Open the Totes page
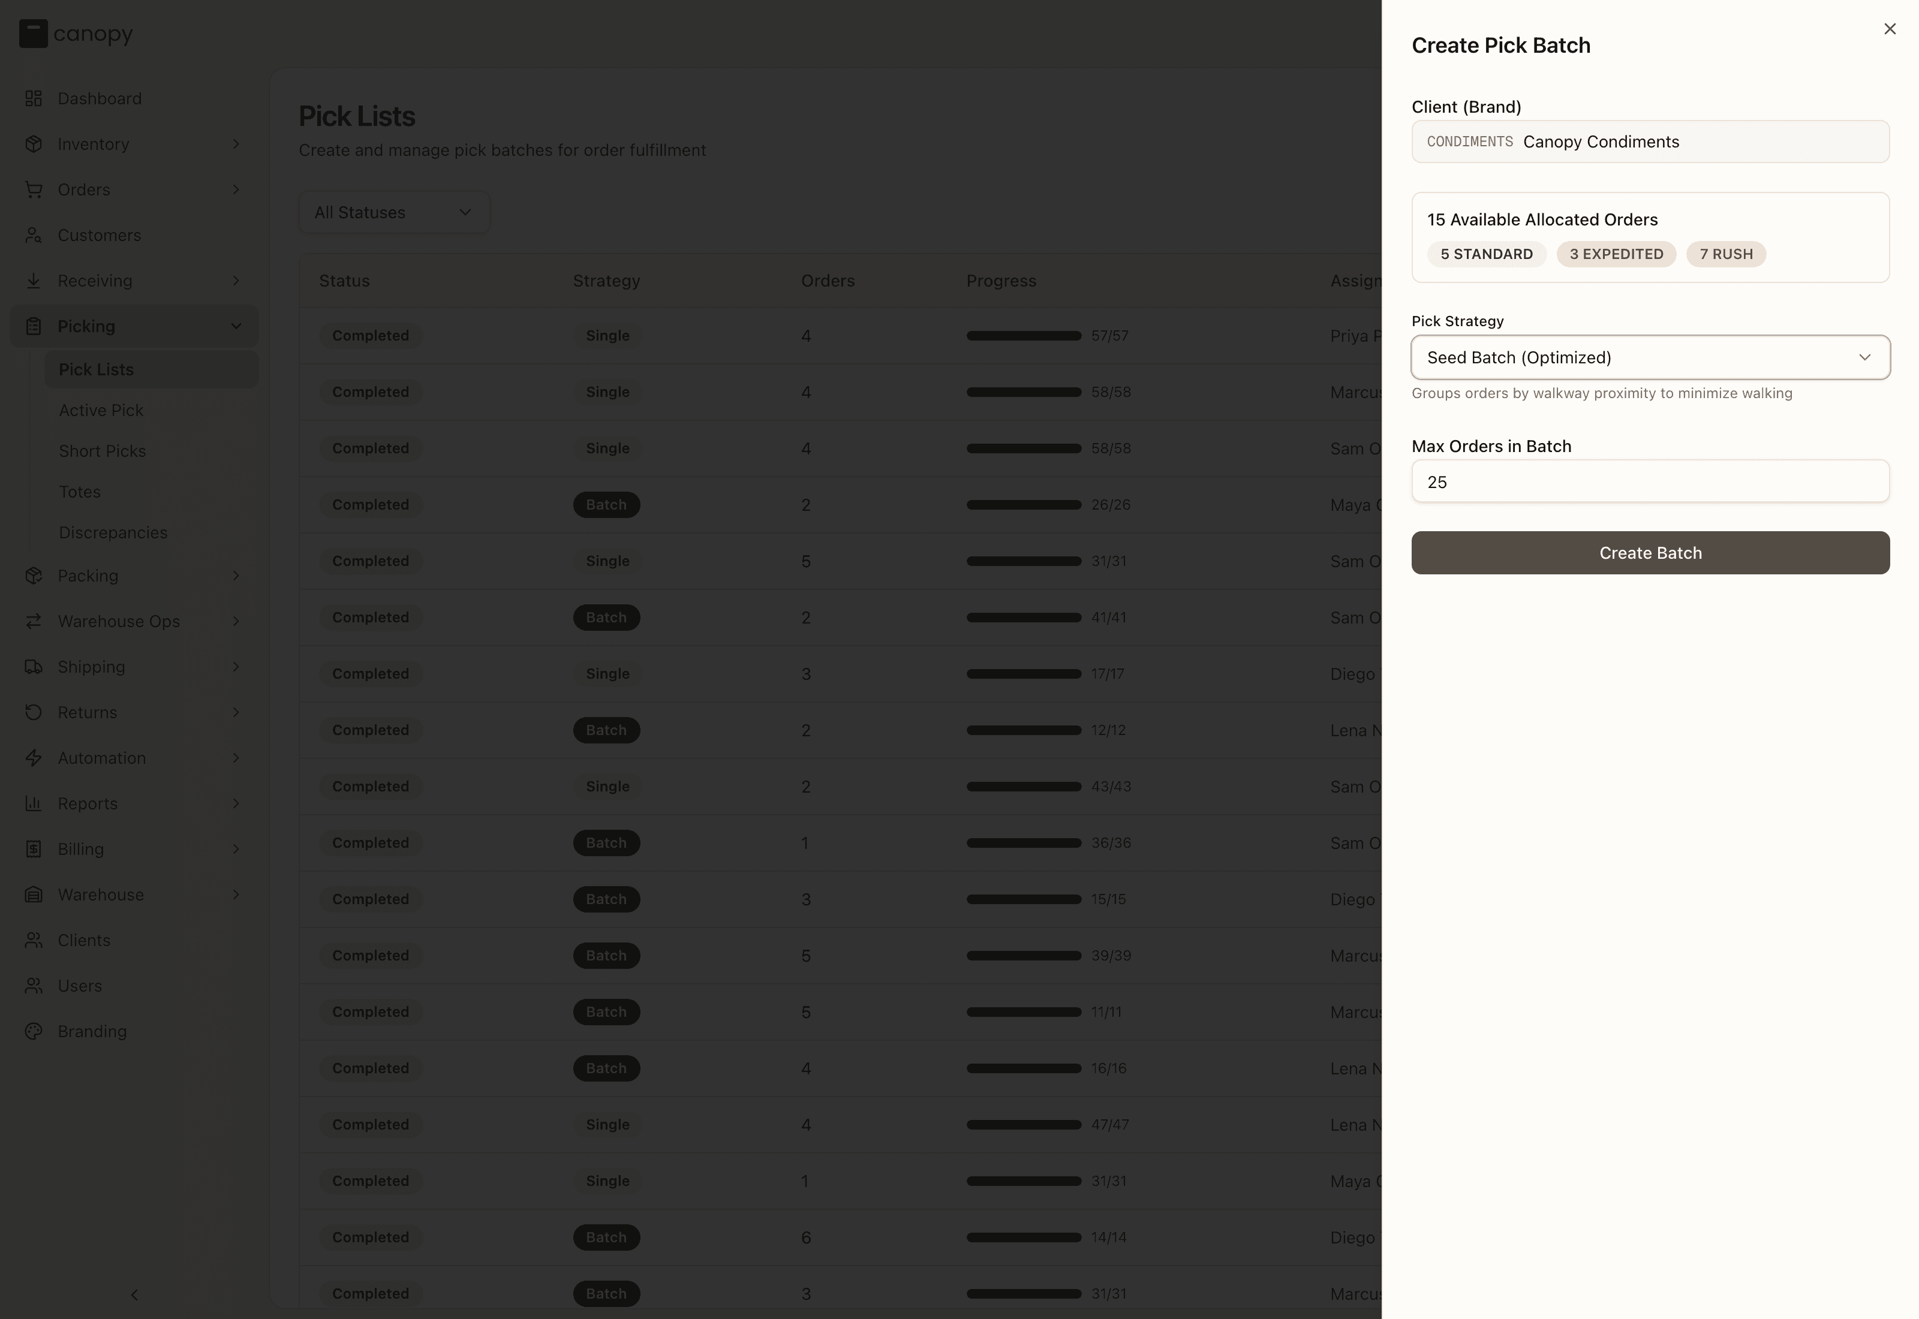1919x1319 pixels. pos(79,492)
